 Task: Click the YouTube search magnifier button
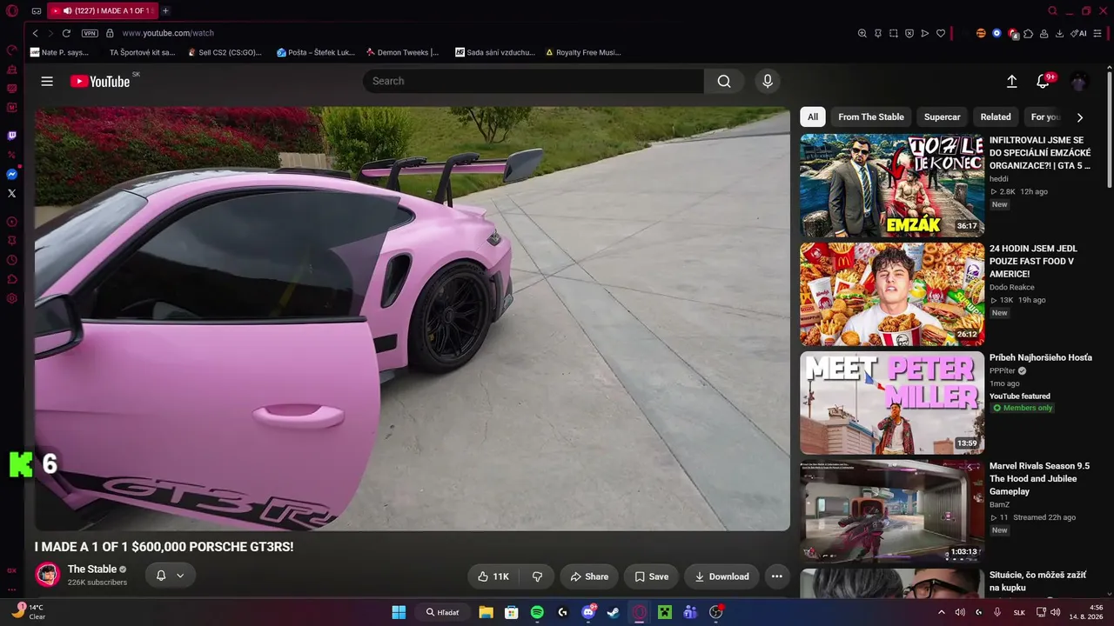(724, 81)
